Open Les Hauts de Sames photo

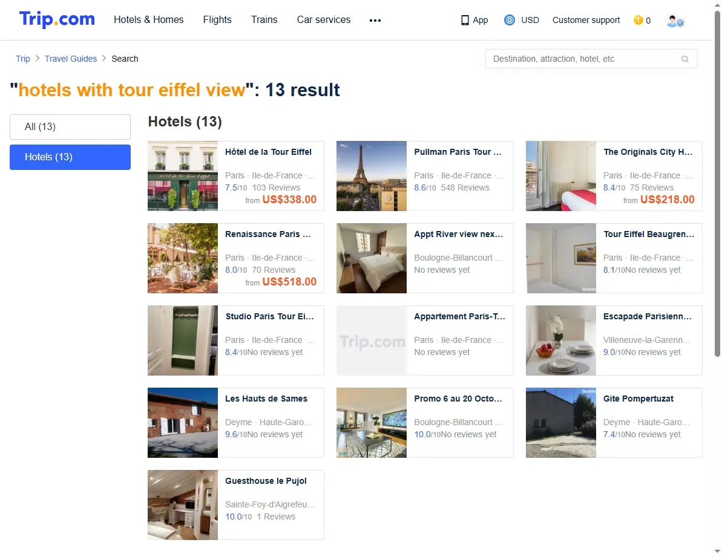click(x=183, y=423)
